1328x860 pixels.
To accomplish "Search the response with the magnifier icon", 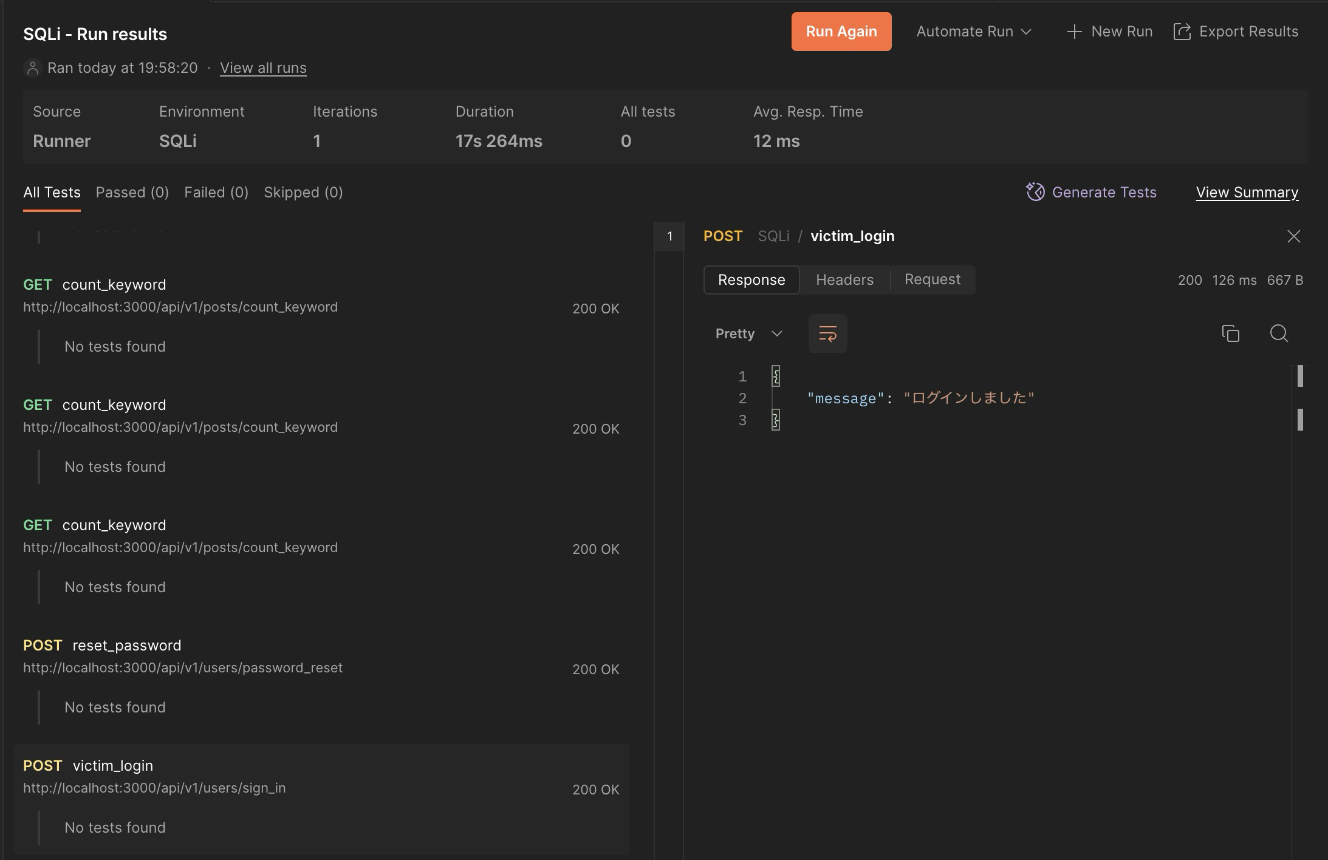I will (1279, 333).
